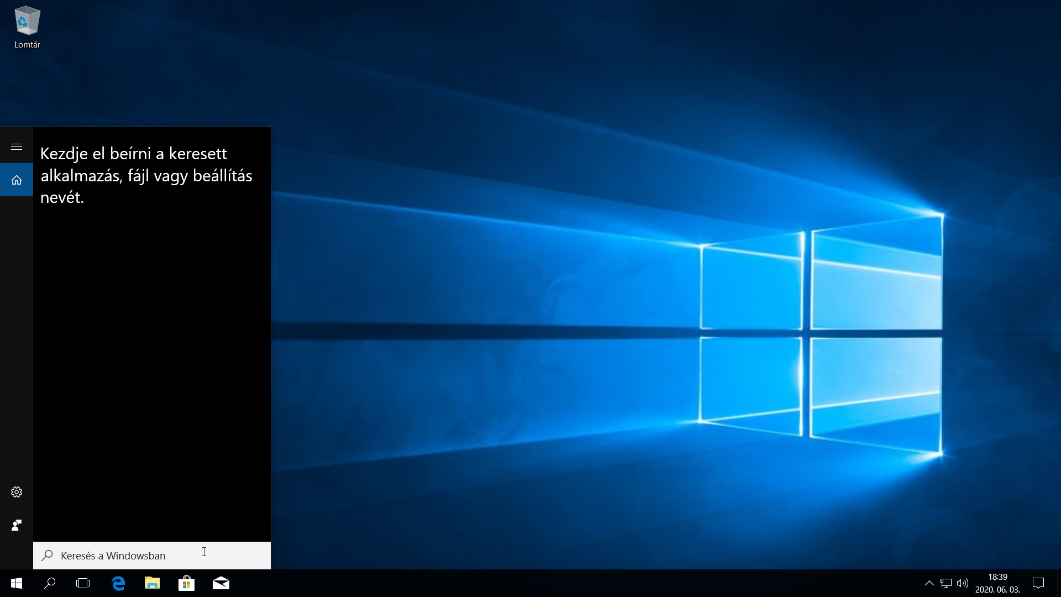Open the volume speaker tray icon
The image size is (1061, 597).
963,583
